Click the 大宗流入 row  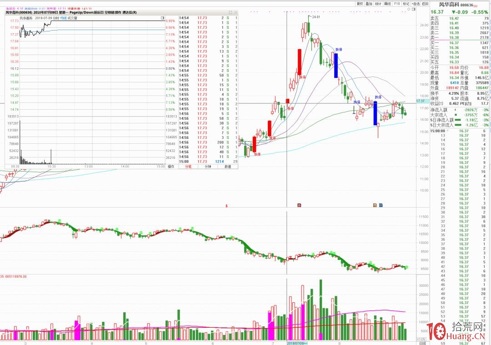(x=459, y=115)
